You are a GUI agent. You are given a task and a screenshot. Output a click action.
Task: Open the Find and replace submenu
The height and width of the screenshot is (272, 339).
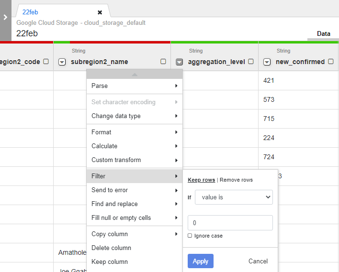pyautogui.click(x=134, y=204)
